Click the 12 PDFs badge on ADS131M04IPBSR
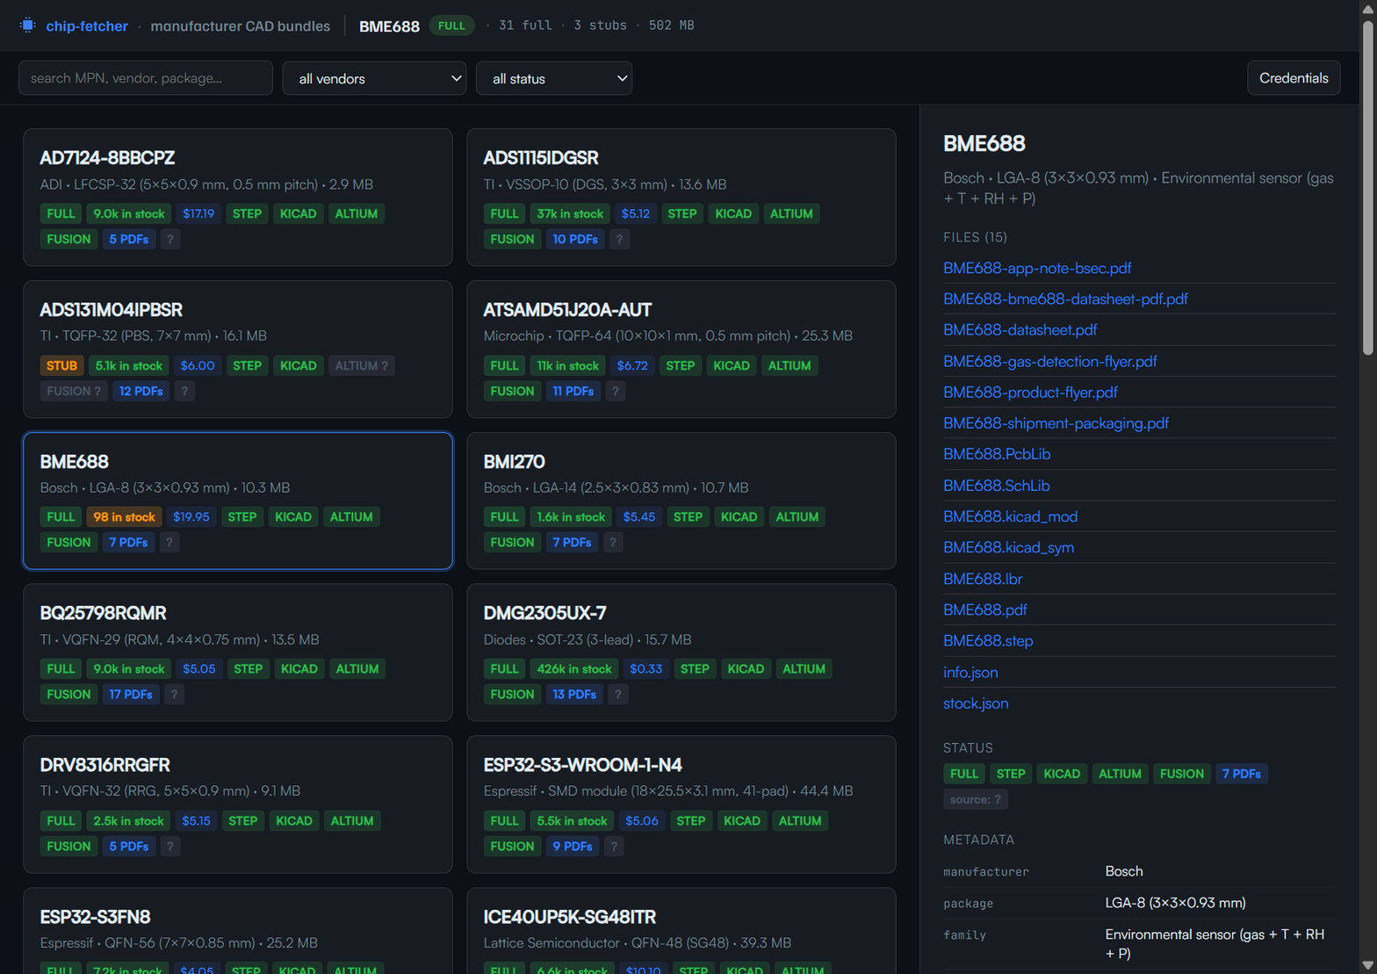The width and height of the screenshot is (1377, 974). [141, 391]
